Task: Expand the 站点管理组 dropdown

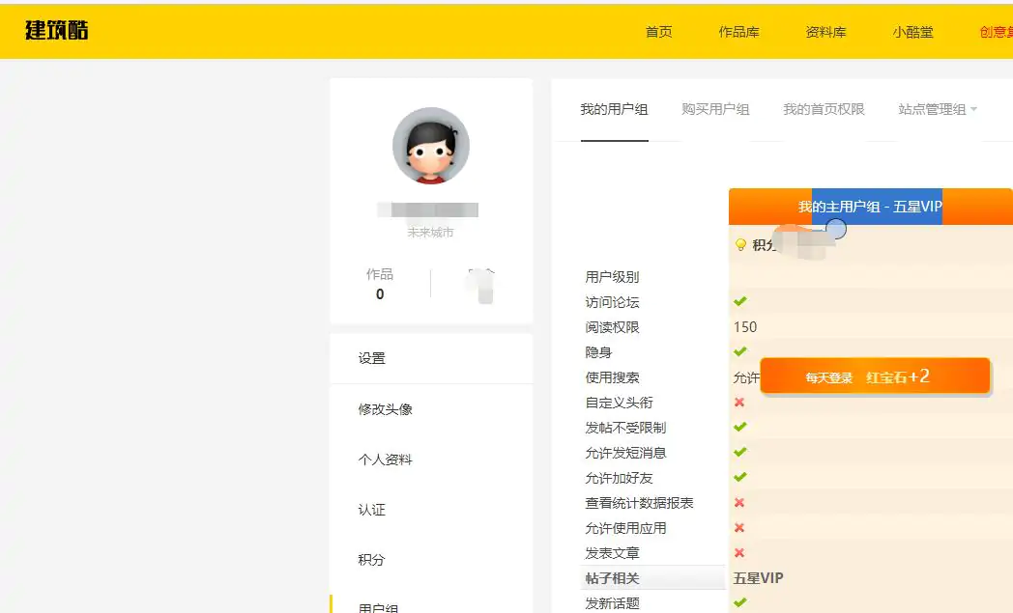Action: (937, 109)
